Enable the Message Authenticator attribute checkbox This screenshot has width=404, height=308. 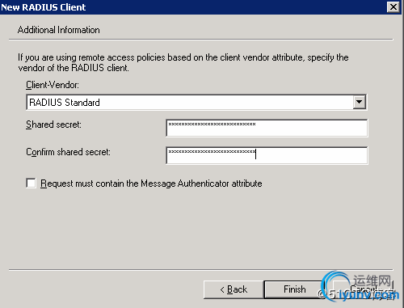pyautogui.click(x=31, y=183)
